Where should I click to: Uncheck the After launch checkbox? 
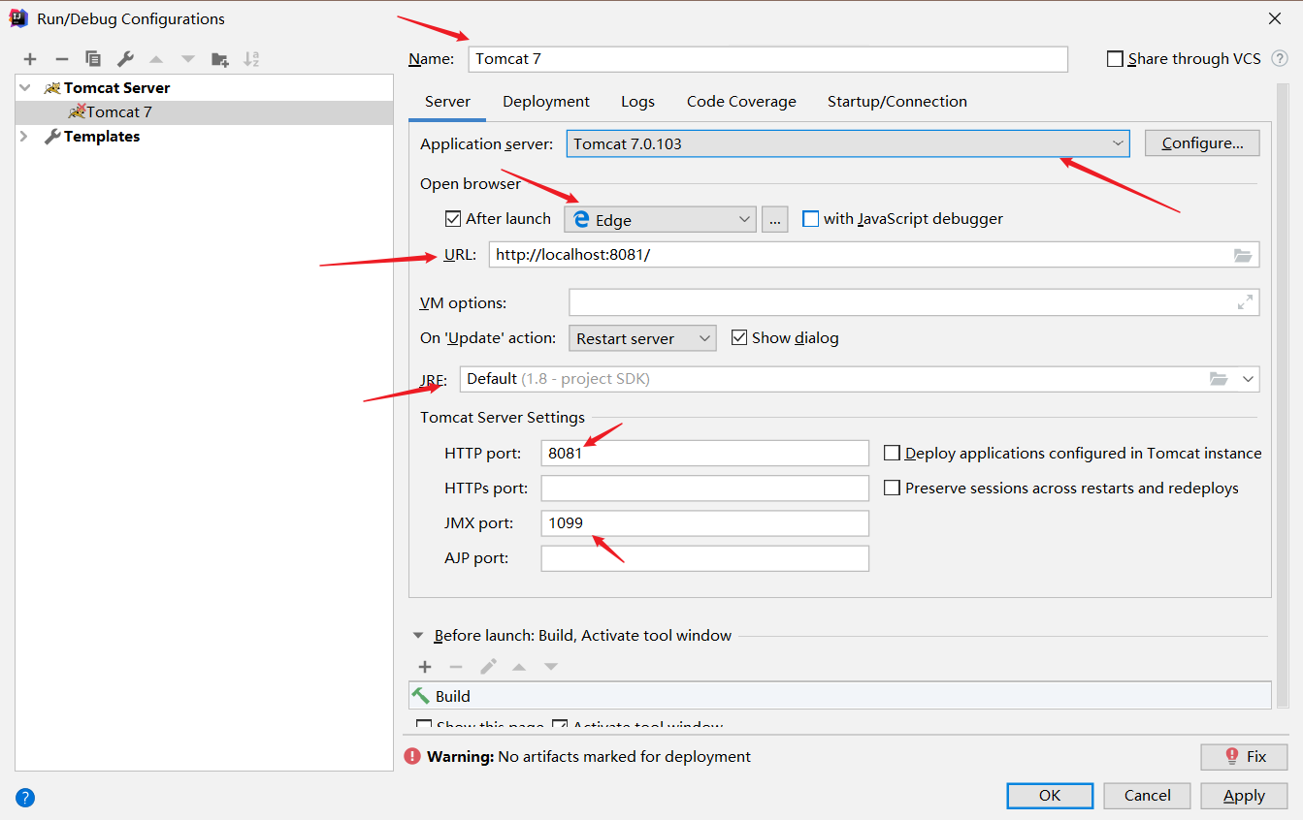452,219
